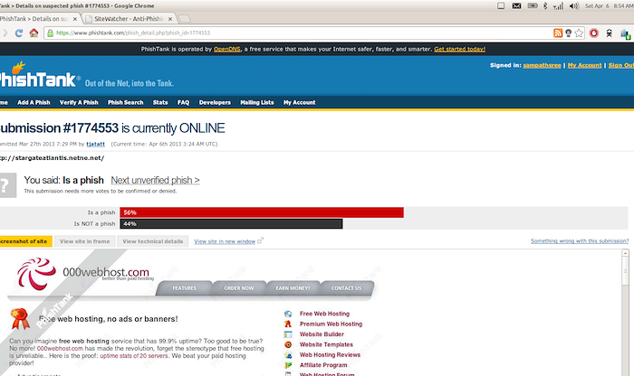Click the Website Templates icon
The image size is (634, 376).
[288, 344]
